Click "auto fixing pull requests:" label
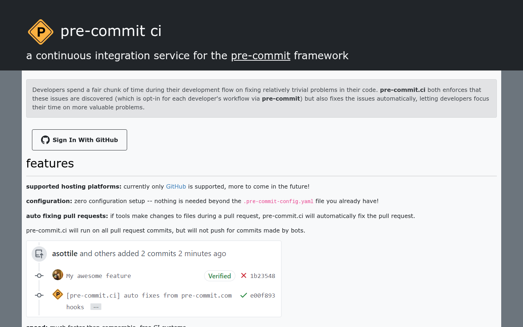Image resolution: width=523 pixels, height=327 pixels. (67, 216)
